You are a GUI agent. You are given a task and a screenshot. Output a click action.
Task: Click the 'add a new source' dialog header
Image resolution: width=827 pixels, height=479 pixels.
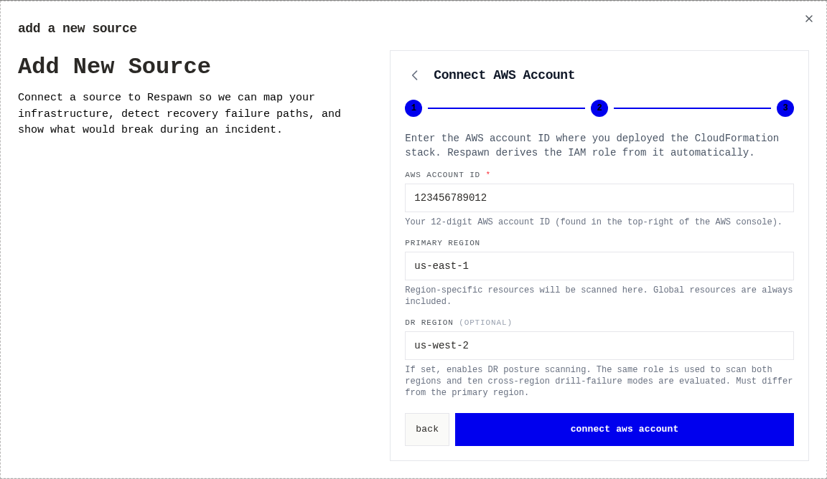pos(78,29)
